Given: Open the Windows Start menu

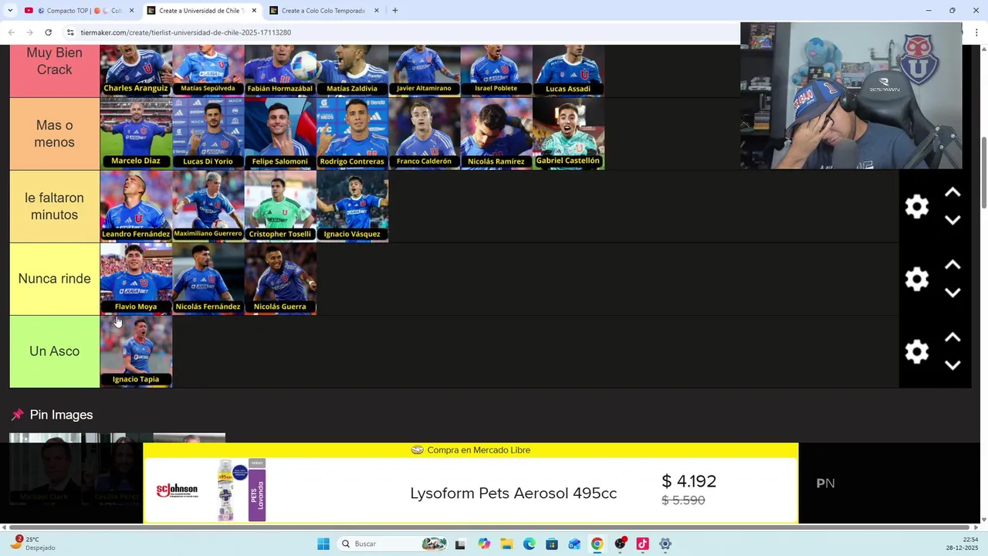Looking at the screenshot, I should coord(323,544).
